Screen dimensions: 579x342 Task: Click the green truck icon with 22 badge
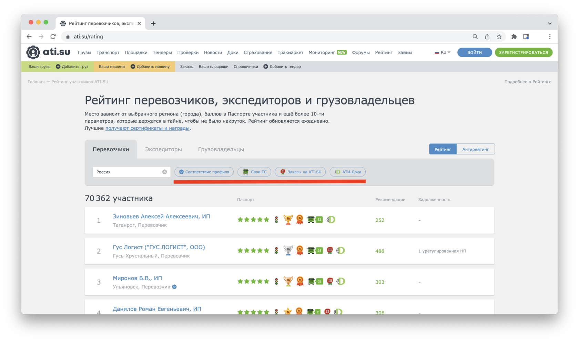(x=315, y=220)
